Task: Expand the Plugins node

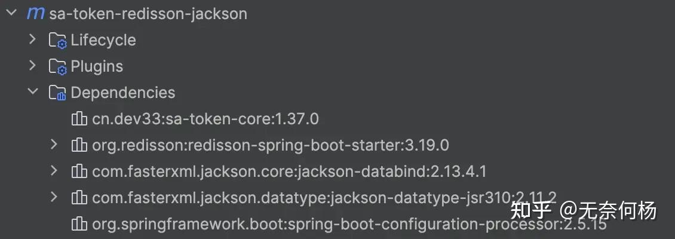Action: click(33, 66)
